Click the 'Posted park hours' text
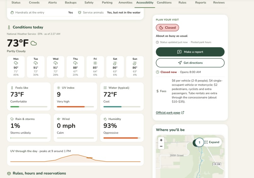 click(x=201, y=42)
